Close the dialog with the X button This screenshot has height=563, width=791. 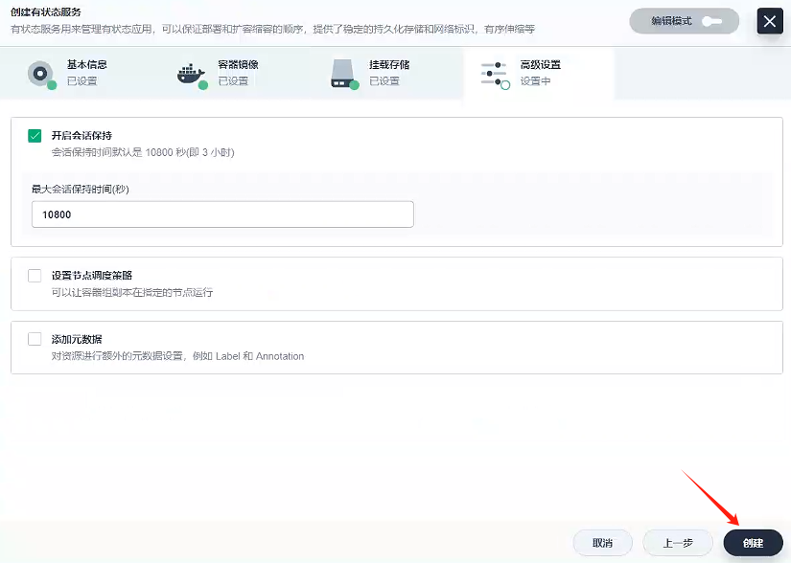click(770, 21)
